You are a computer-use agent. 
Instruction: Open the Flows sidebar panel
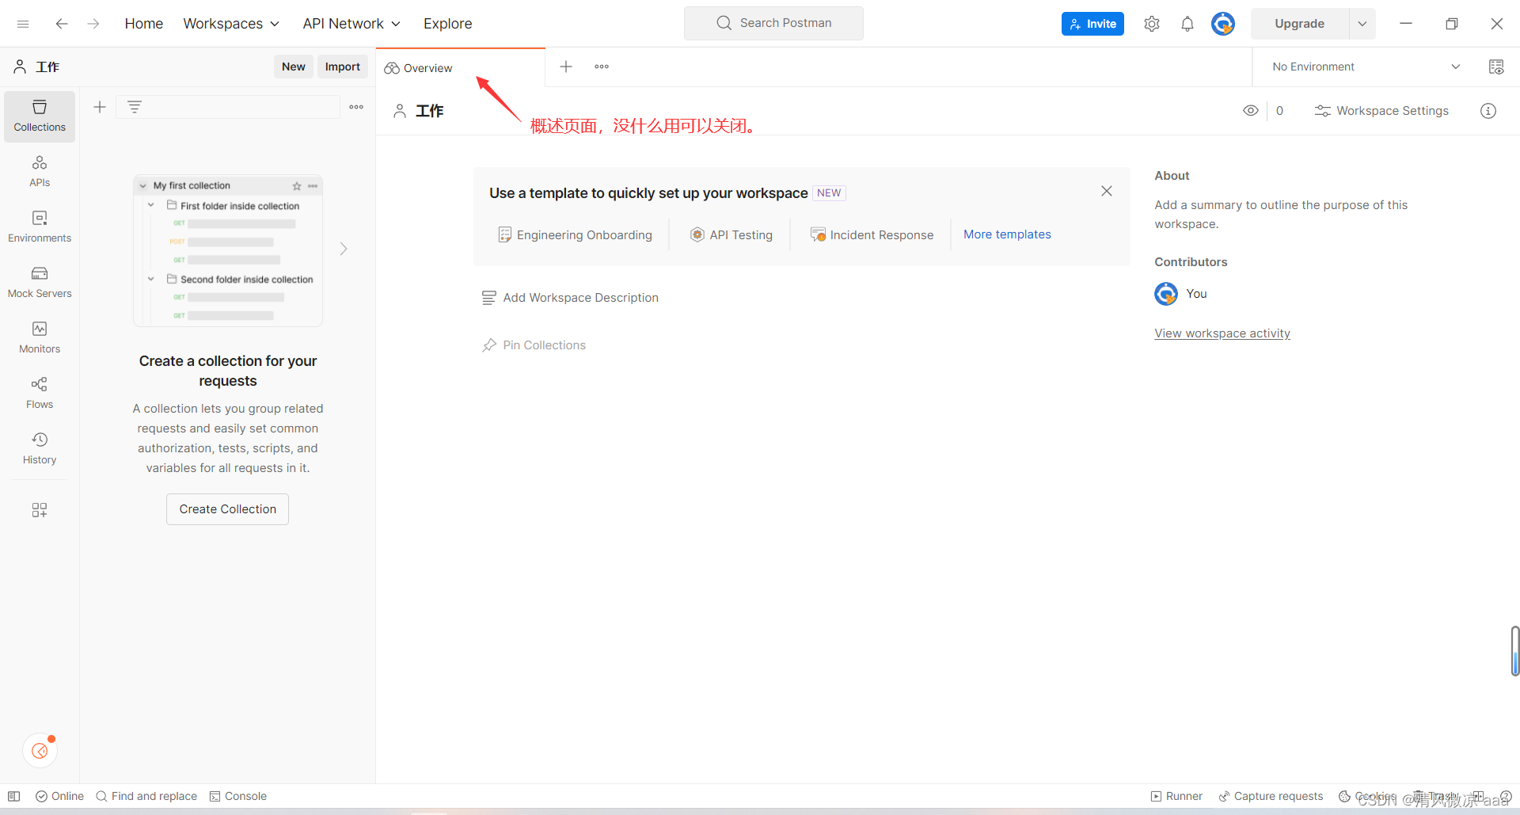40,394
